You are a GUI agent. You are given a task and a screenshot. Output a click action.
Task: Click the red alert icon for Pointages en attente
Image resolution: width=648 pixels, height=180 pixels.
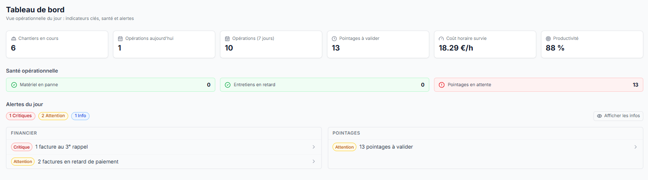tap(442, 84)
